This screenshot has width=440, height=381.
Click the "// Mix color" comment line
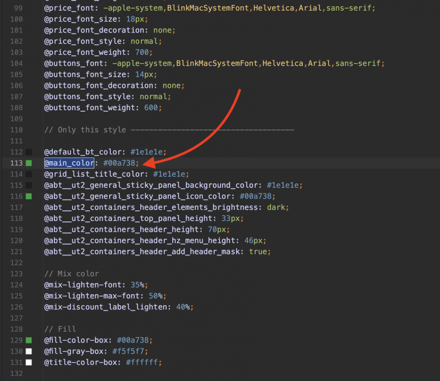72,274
